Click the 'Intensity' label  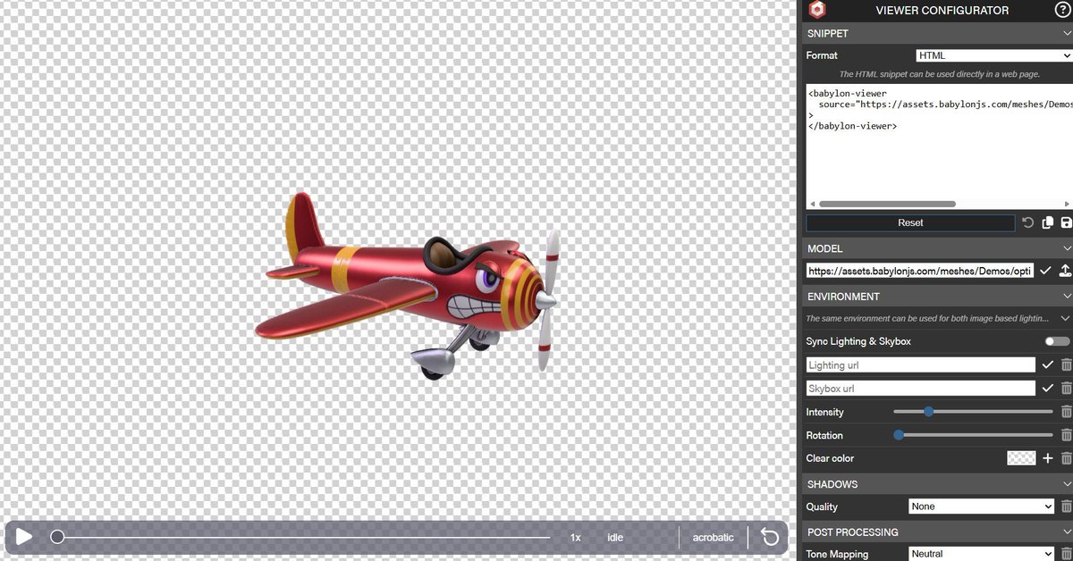pyautogui.click(x=824, y=412)
